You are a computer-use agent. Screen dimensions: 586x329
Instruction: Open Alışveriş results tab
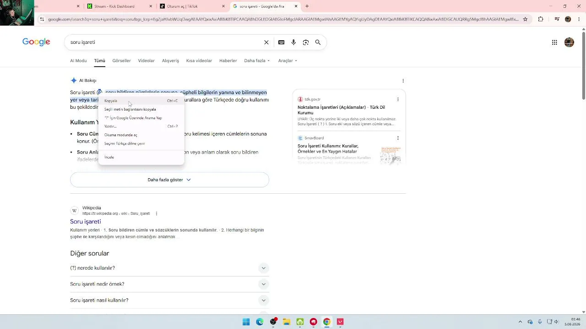[x=170, y=61]
